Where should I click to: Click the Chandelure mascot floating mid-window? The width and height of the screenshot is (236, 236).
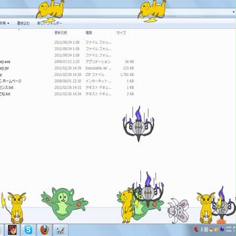point(138,124)
